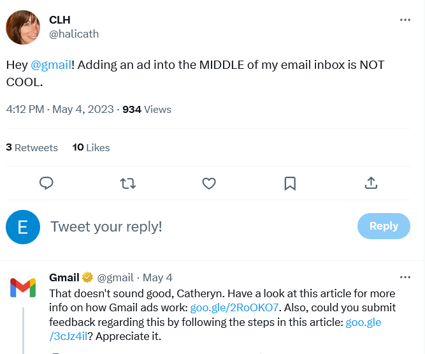Open the more options menu on CLH's tweet
The image size is (425, 354).
(405, 20)
